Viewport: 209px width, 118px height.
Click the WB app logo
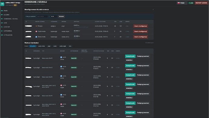(x=2, y=4)
